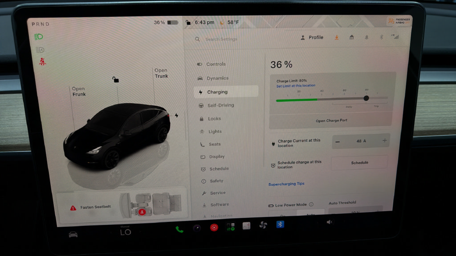Image resolution: width=456 pixels, height=256 pixels.
Task: Tap the HomeLink garage icon in the top bar
Action: point(352,37)
